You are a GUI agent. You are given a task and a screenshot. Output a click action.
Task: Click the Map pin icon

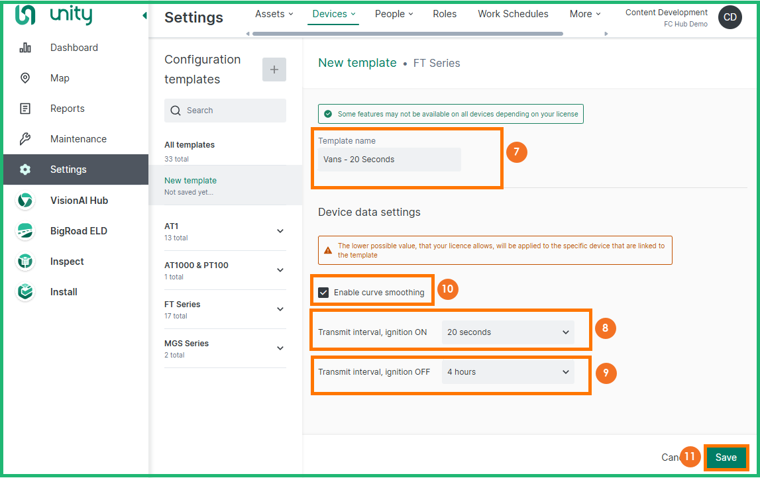click(x=25, y=78)
